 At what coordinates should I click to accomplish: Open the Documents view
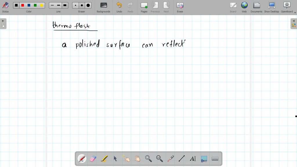[x=256, y=7]
